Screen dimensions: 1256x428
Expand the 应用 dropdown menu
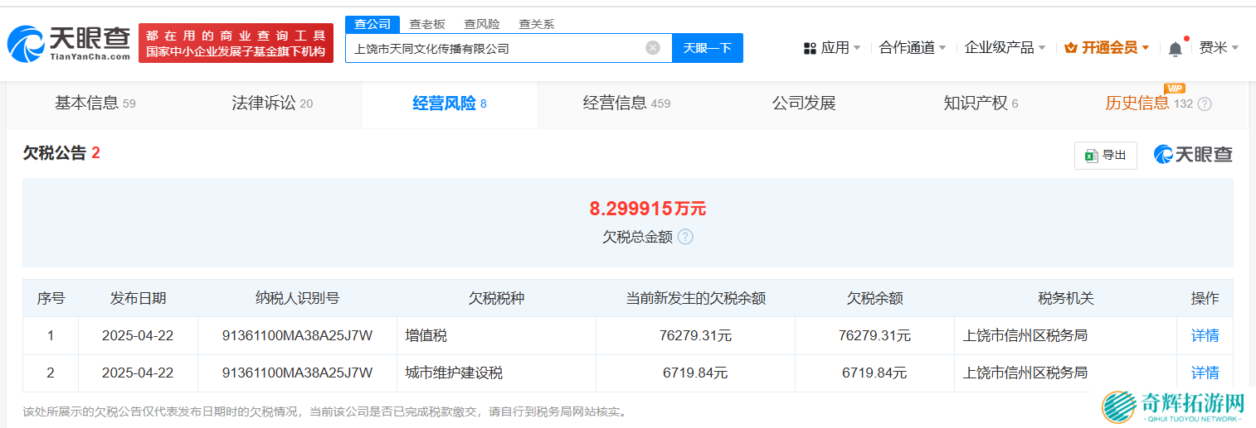tap(833, 48)
